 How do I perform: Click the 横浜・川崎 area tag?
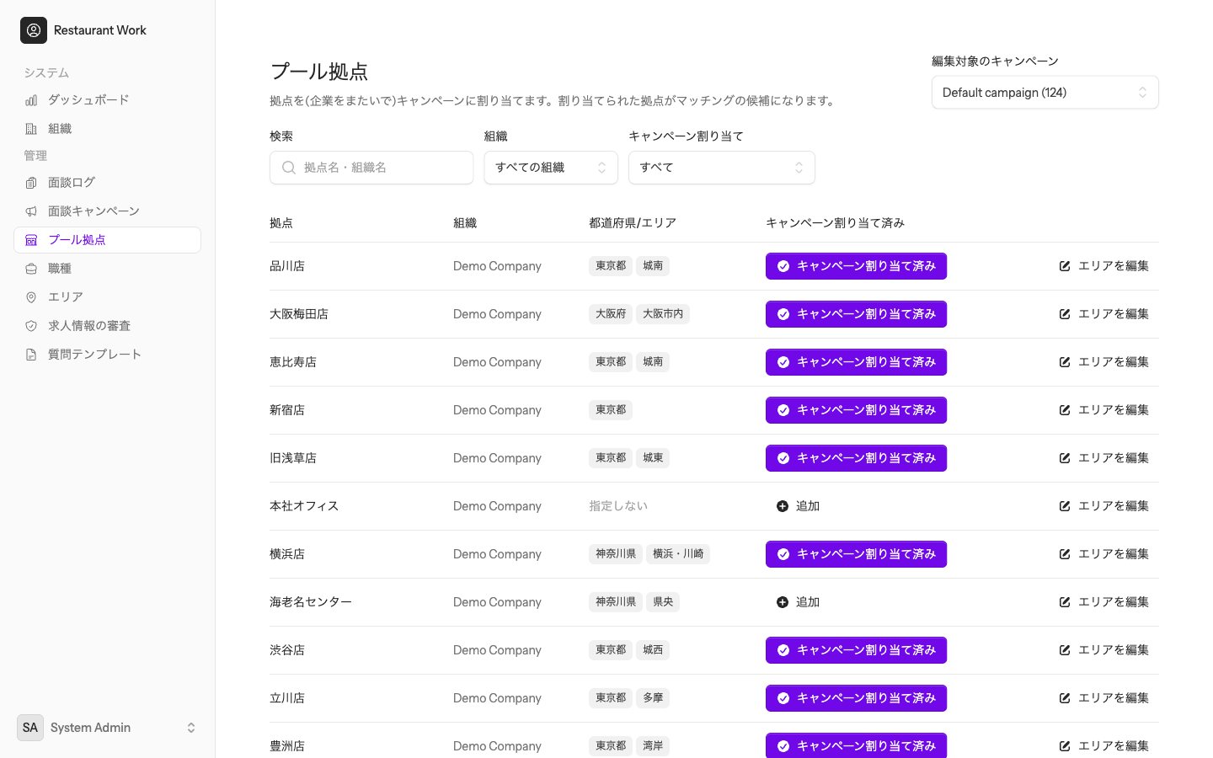pyautogui.click(x=678, y=554)
